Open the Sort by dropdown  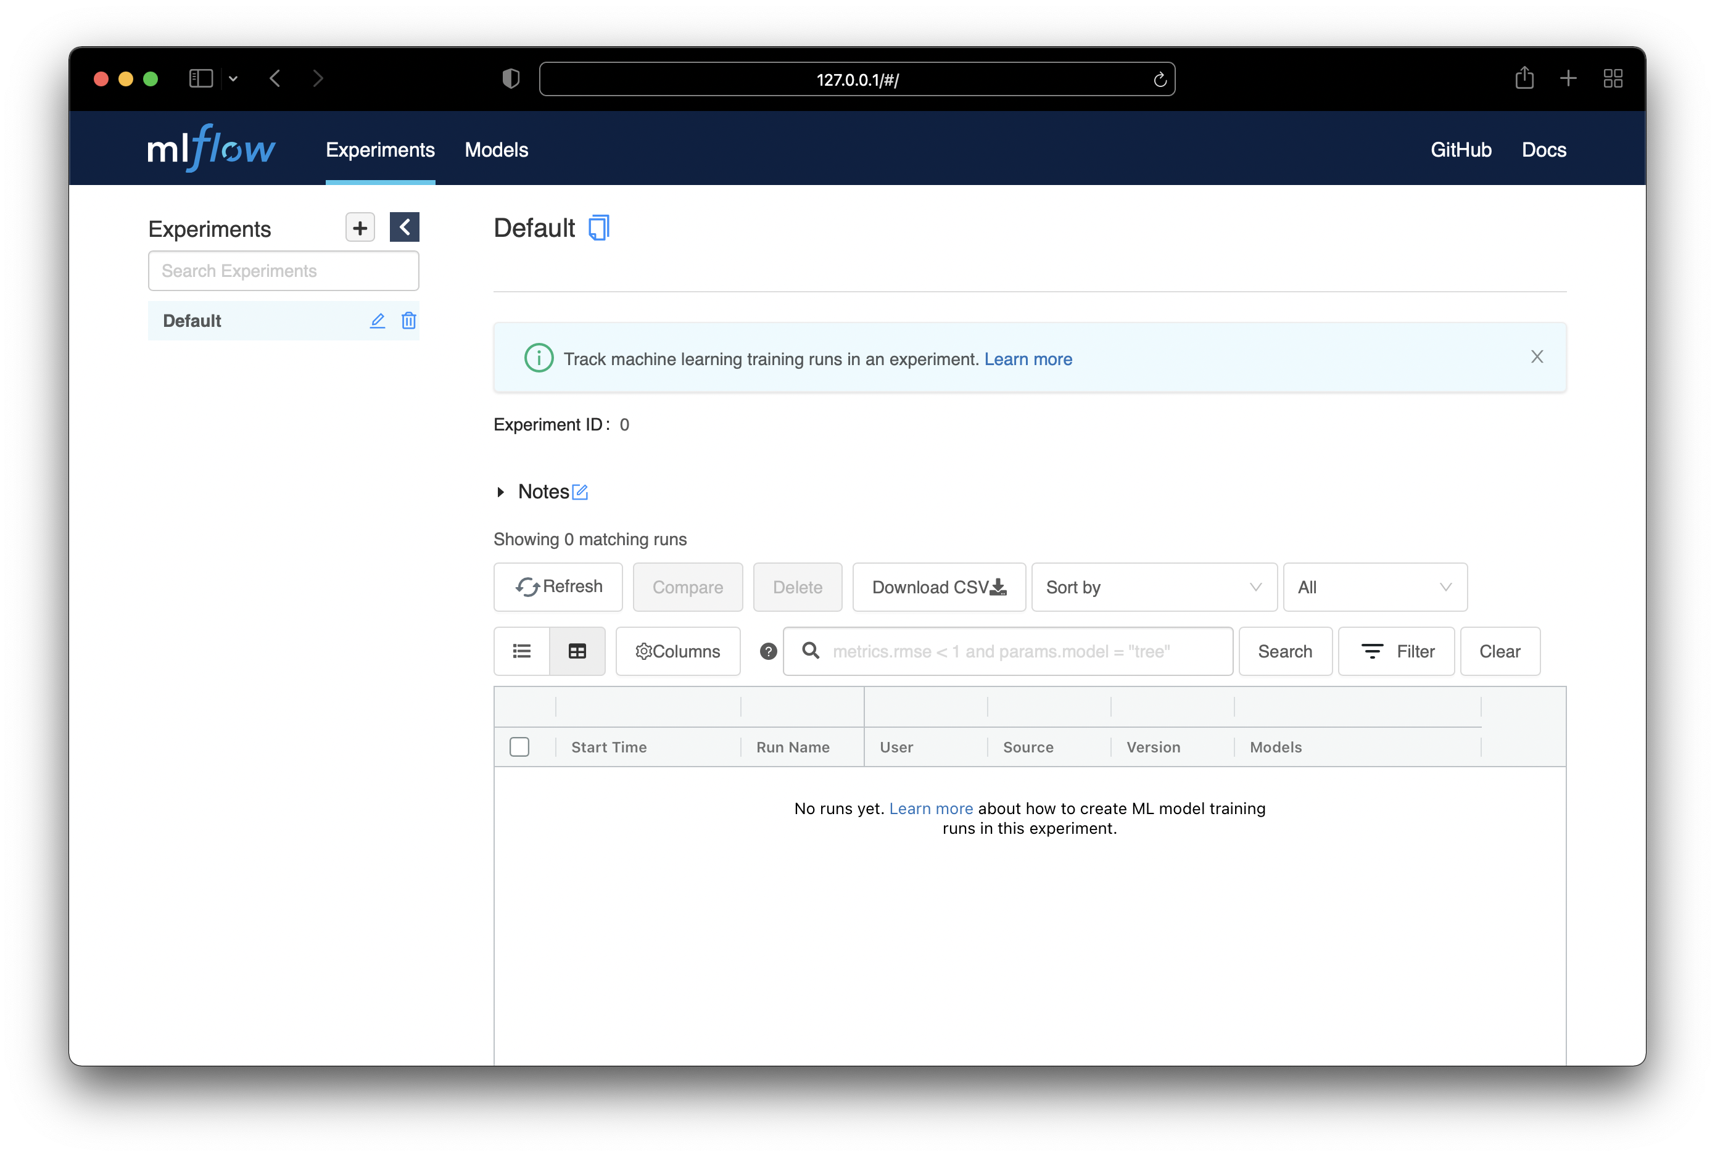[1154, 587]
